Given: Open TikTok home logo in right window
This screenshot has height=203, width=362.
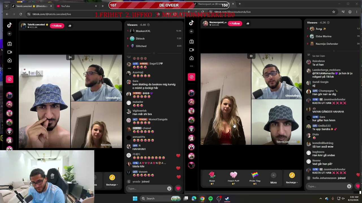Looking at the screenshot, I should tap(191, 23).
